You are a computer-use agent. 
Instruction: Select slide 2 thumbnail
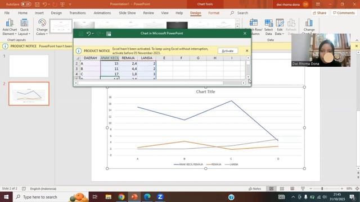click(x=29, y=94)
